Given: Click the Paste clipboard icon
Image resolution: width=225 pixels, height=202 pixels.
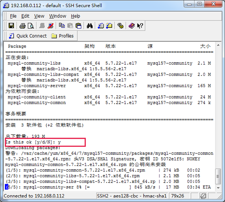Looking at the screenshot, I should (x=78, y=26).
